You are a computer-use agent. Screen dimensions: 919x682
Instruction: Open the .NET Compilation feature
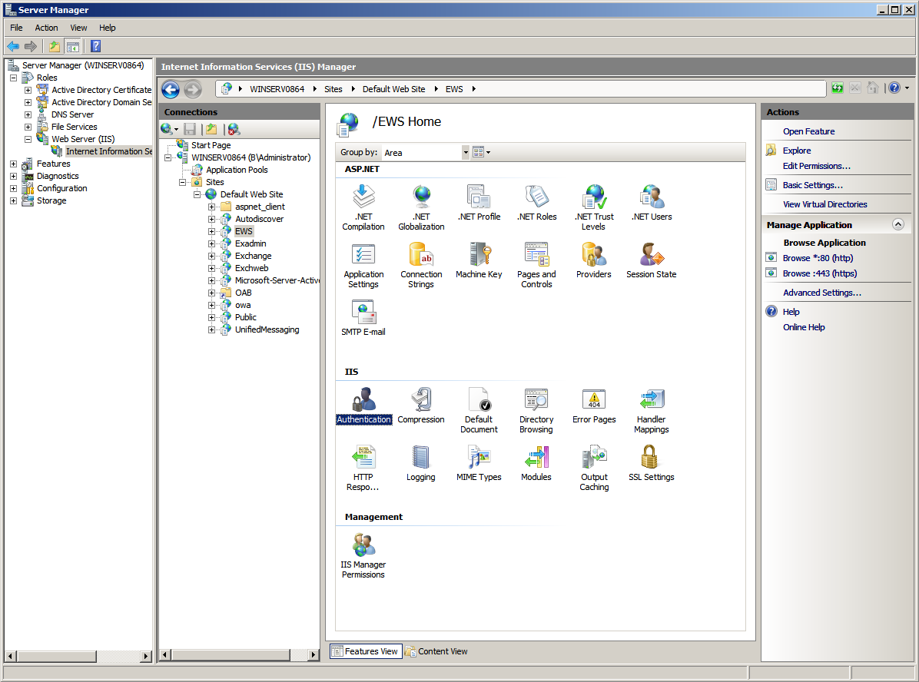pos(363,207)
